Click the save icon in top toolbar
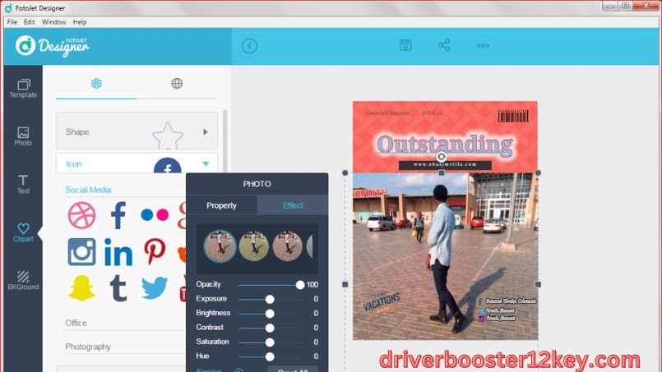This screenshot has height=372, width=662. [x=405, y=45]
